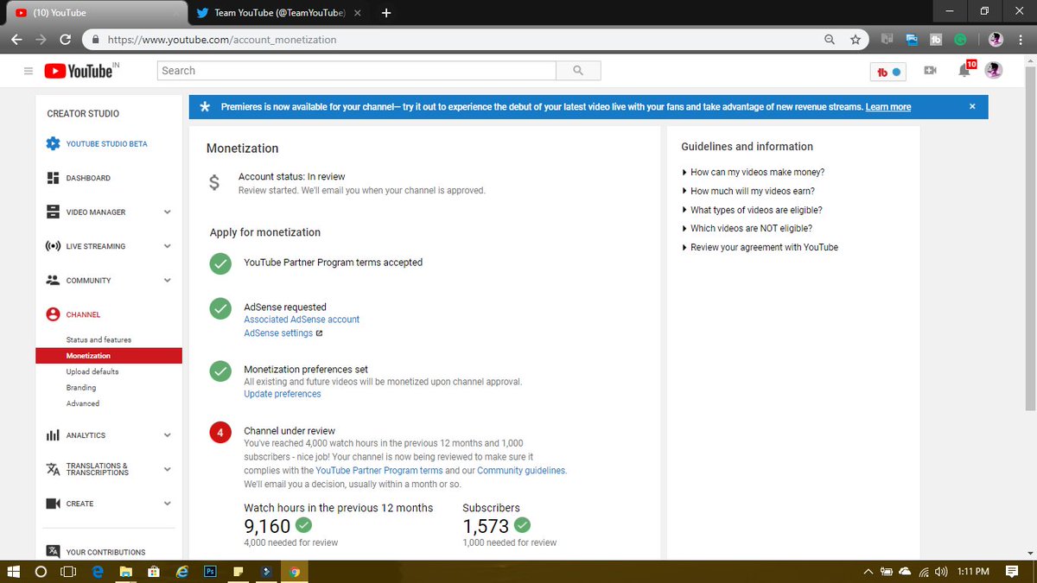
Task: Open the TubeBuddy menu in YouTube header
Action: 887,72
